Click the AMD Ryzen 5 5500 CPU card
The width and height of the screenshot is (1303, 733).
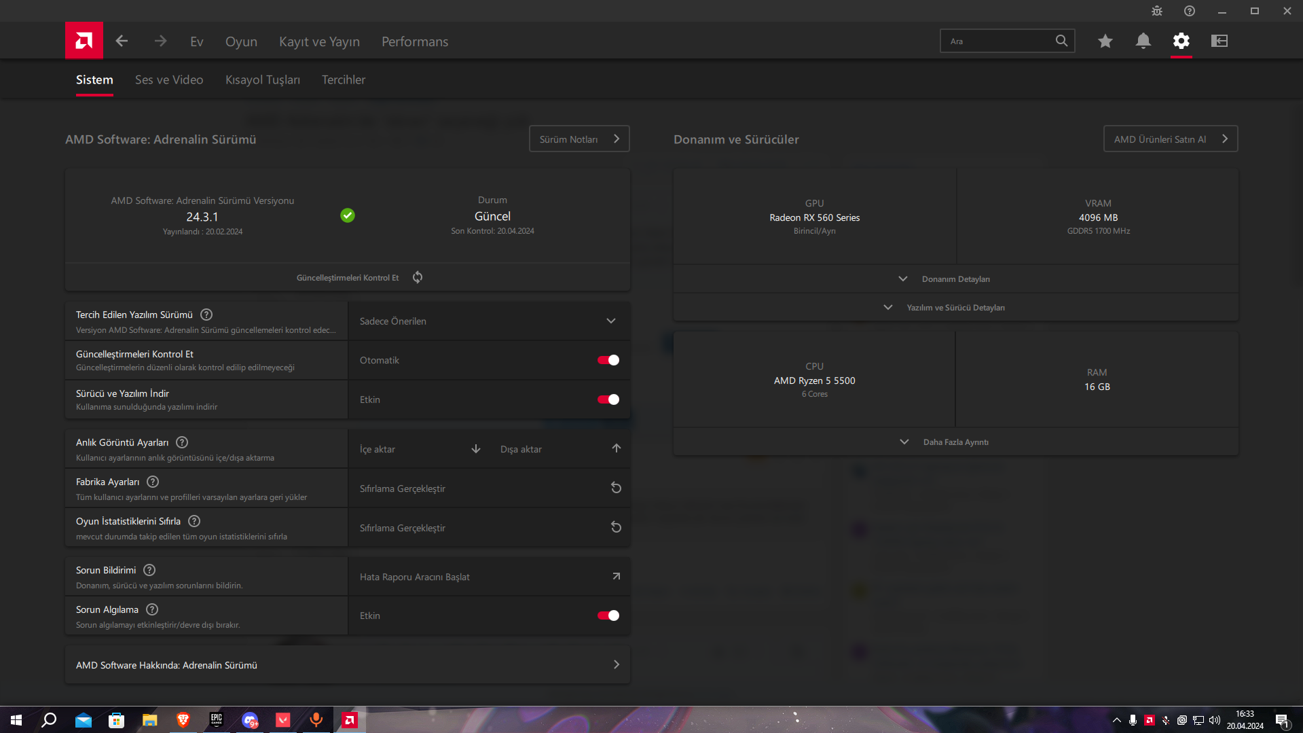814,380
